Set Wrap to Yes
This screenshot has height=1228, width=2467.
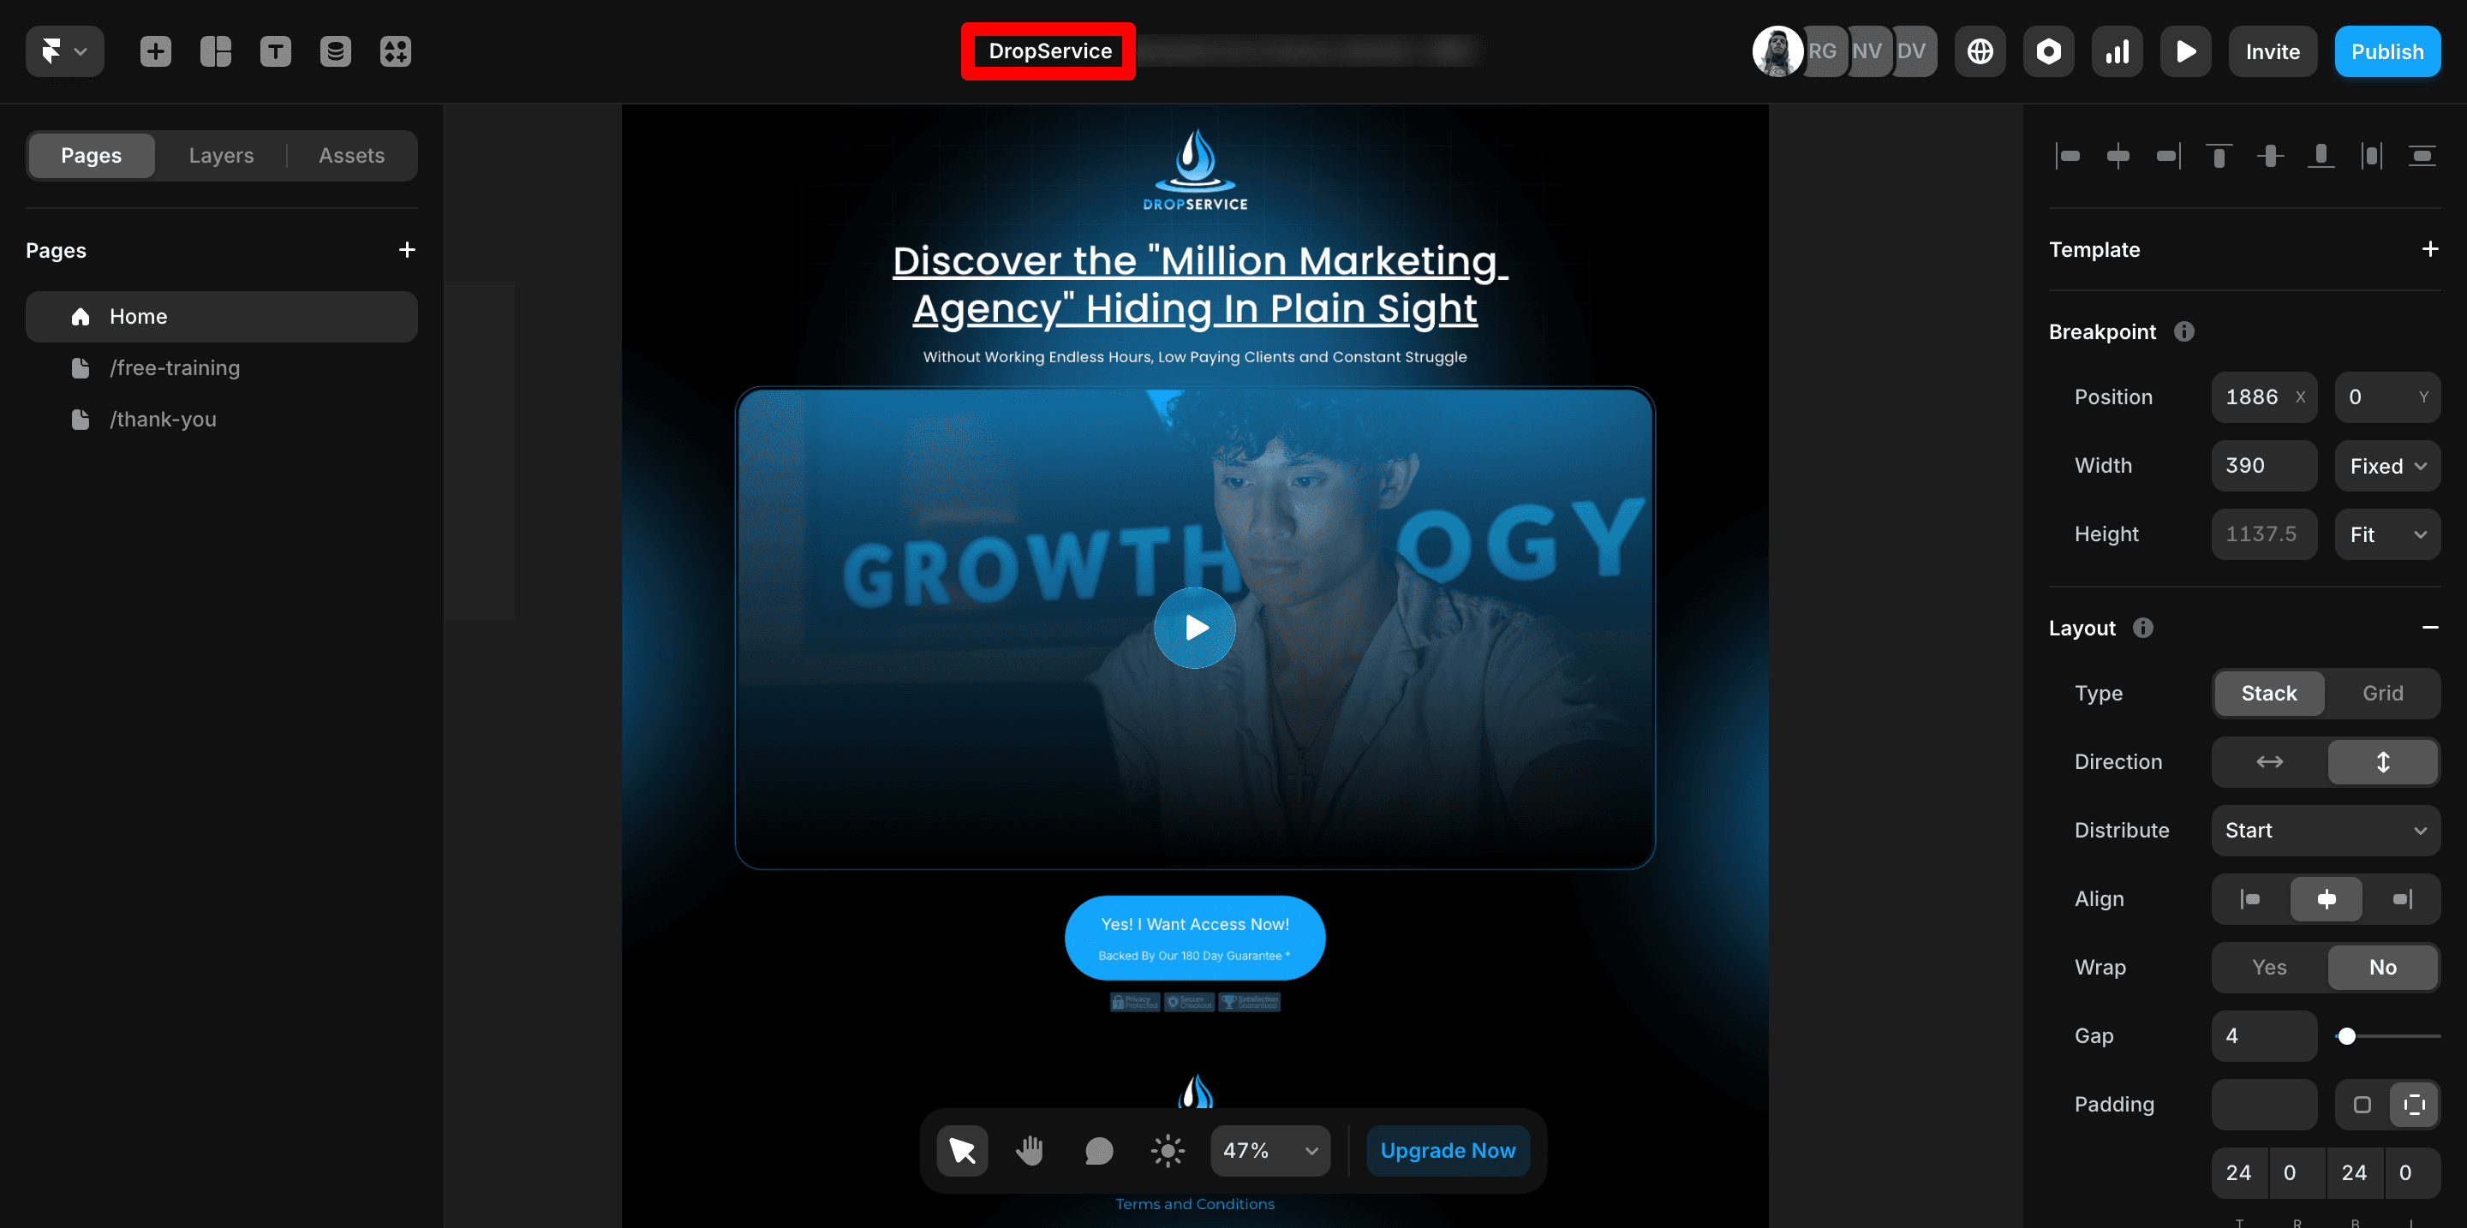(2269, 967)
